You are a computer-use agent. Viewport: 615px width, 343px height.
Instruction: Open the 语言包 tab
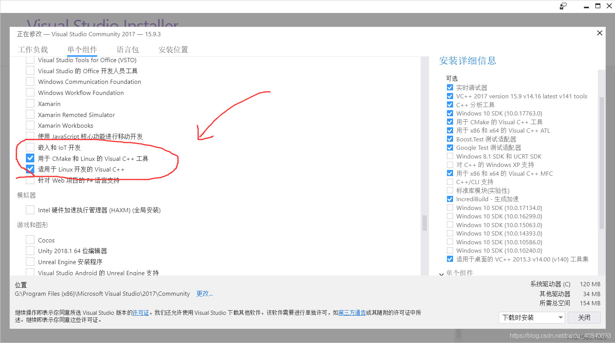pyautogui.click(x=128, y=50)
